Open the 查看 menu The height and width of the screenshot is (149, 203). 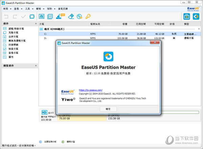17,9
